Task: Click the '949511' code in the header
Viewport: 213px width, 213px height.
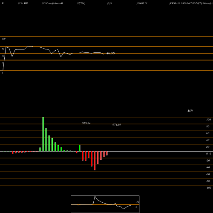Action: click(x=142, y=3)
